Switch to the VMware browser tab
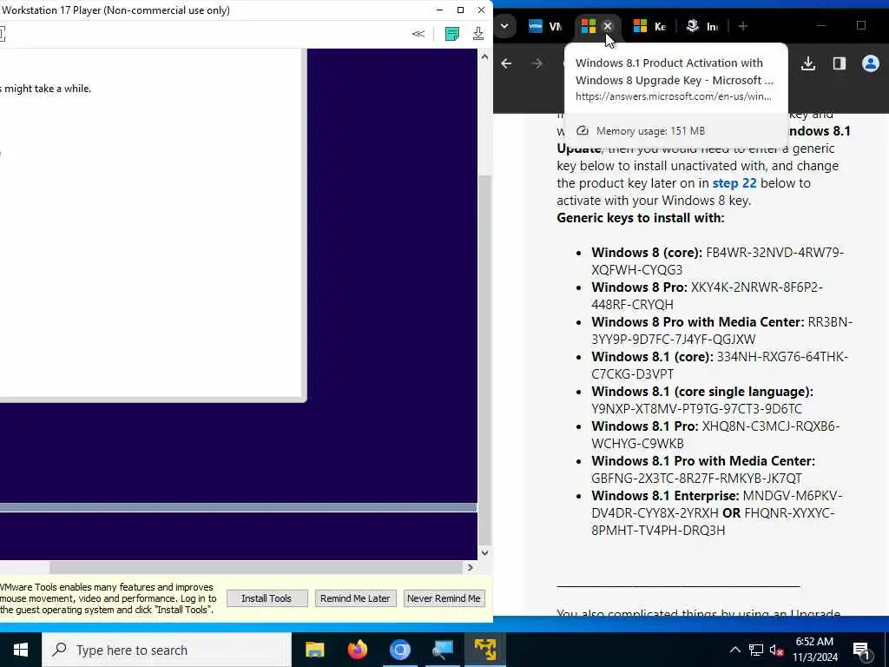The height and width of the screenshot is (667, 889). (545, 26)
